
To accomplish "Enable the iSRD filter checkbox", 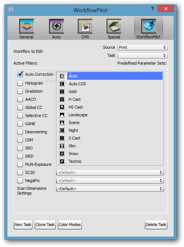I will coord(20,156).
